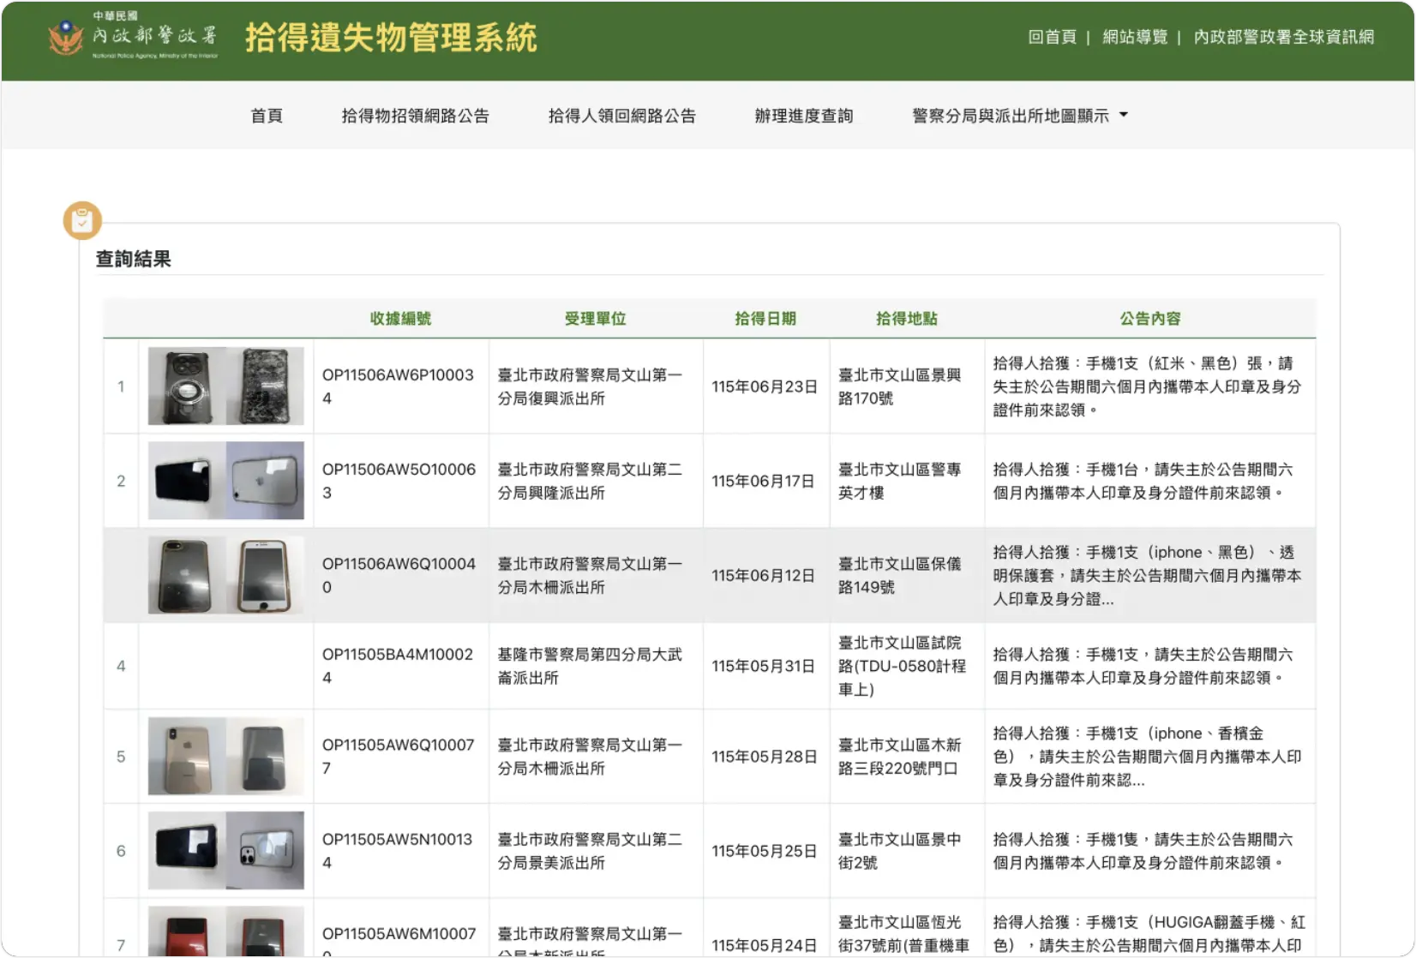The height and width of the screenshot is (958, 1416).
Task: Click date 115年05月31日
Action: (763, 666)
